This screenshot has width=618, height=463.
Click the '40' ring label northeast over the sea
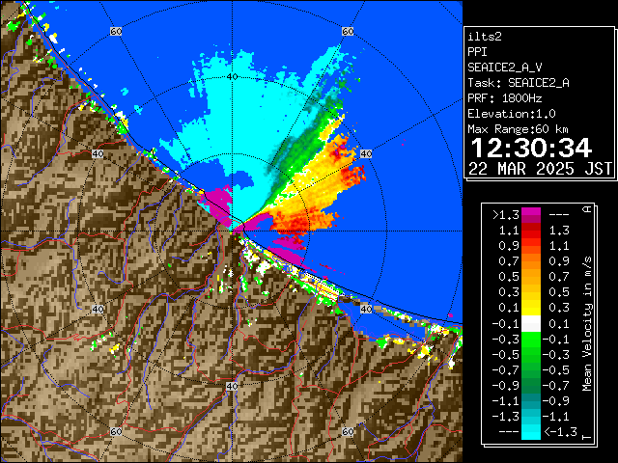[x=366, y=153]
